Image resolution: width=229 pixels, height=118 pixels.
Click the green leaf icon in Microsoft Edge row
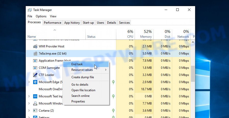pyautogui.click(x=113, y=82)
